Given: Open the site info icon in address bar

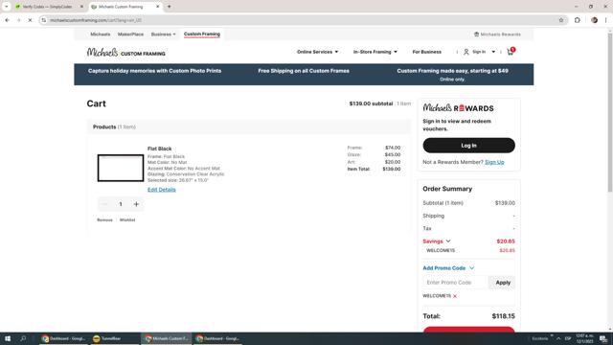Looking at the screenshot, I should [x=44, y=20].
